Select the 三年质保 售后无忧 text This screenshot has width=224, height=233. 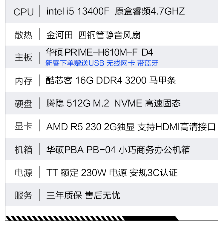point(83,195)
